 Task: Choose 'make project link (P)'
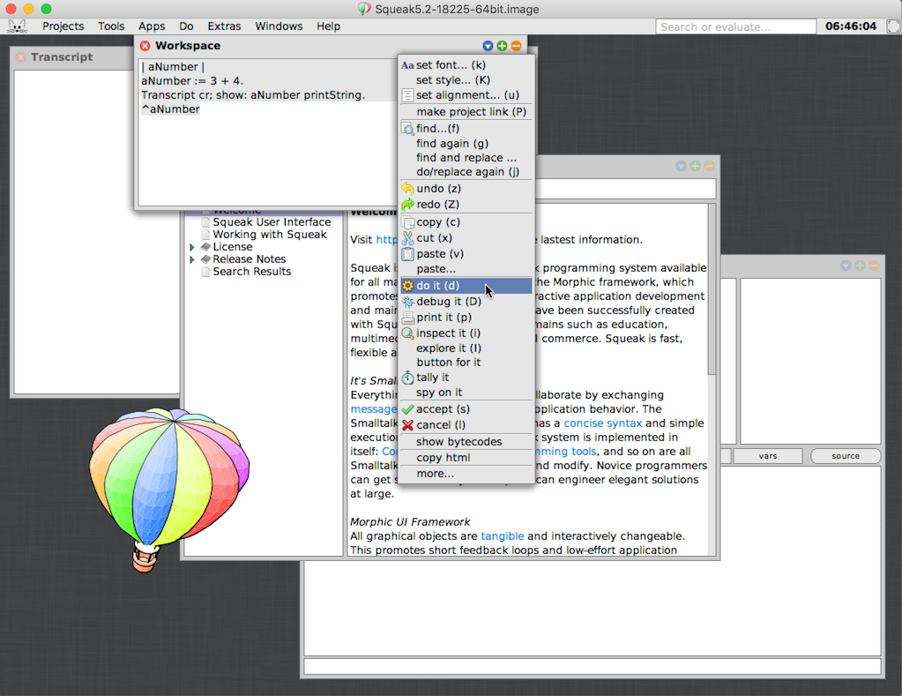pos(466,112)
